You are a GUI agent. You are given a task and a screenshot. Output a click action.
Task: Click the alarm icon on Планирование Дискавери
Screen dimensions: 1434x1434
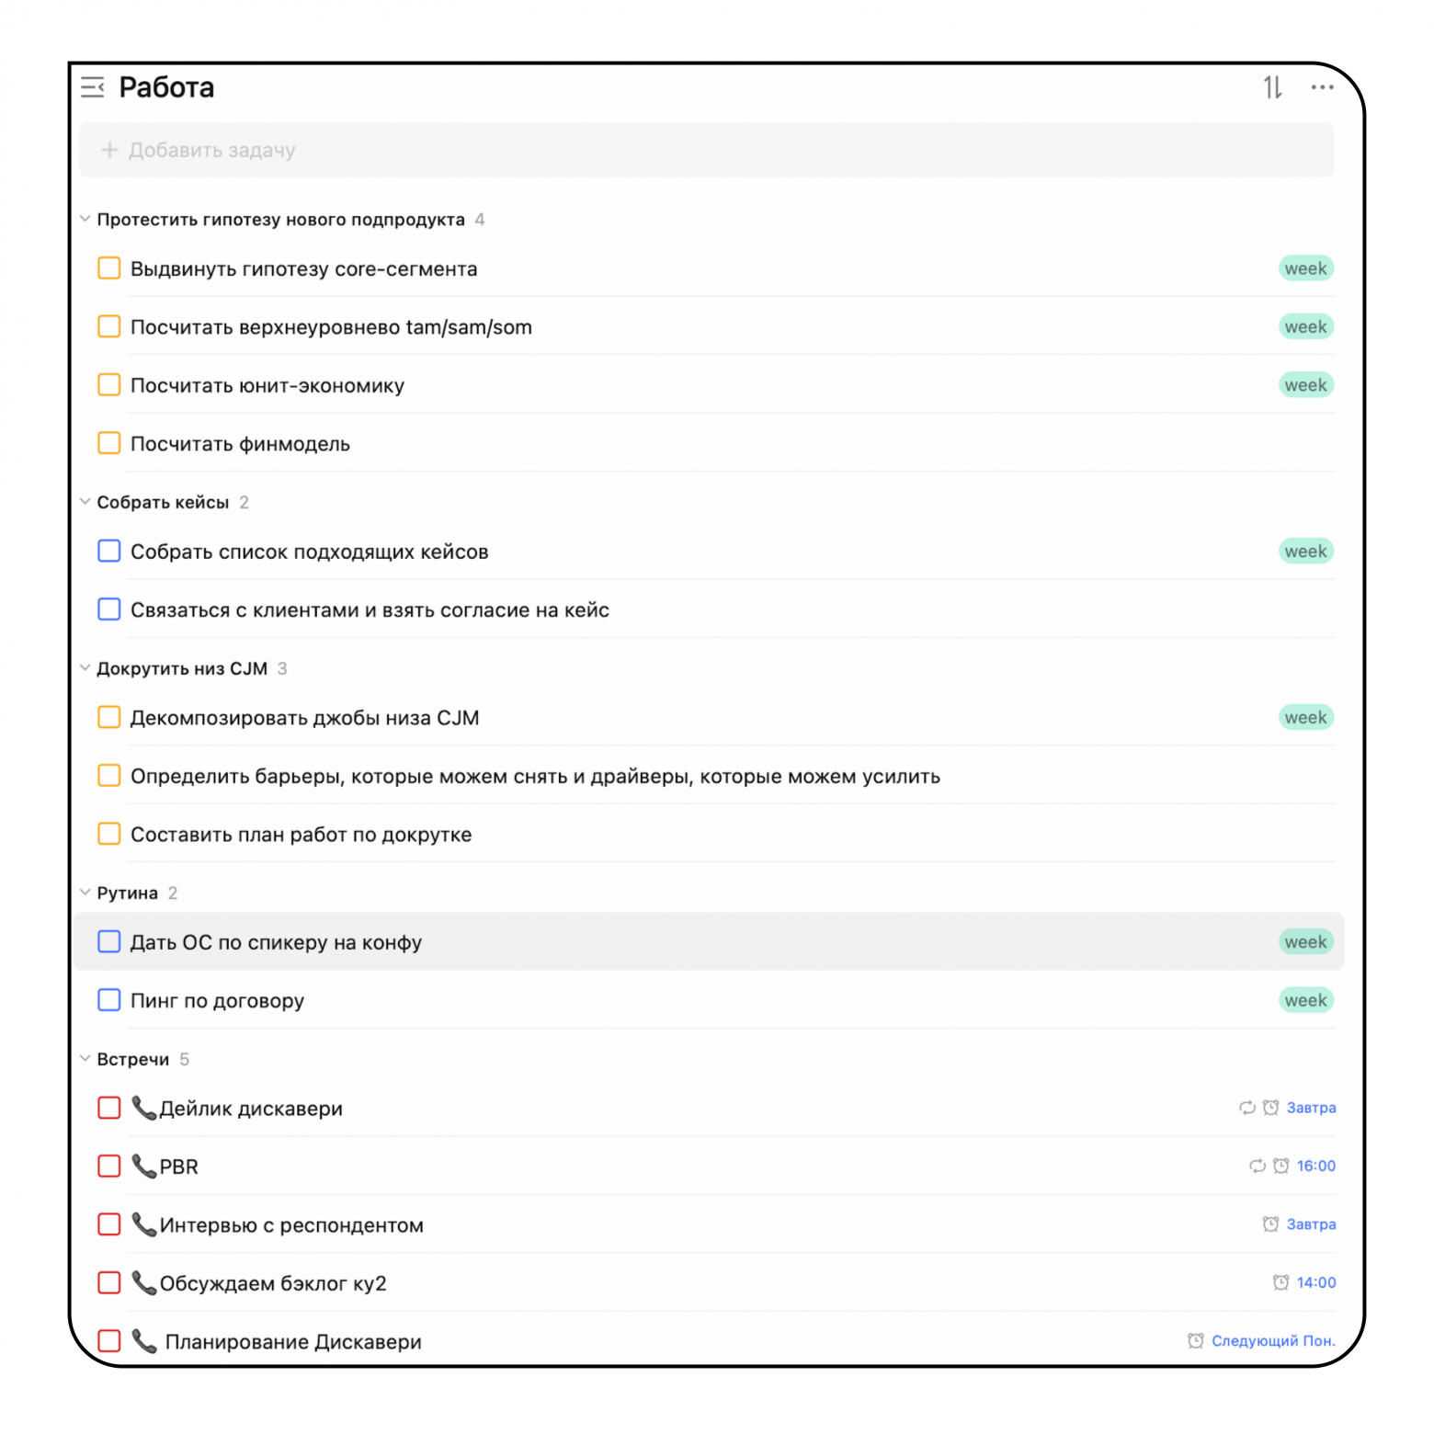tap(1195, 1341)
